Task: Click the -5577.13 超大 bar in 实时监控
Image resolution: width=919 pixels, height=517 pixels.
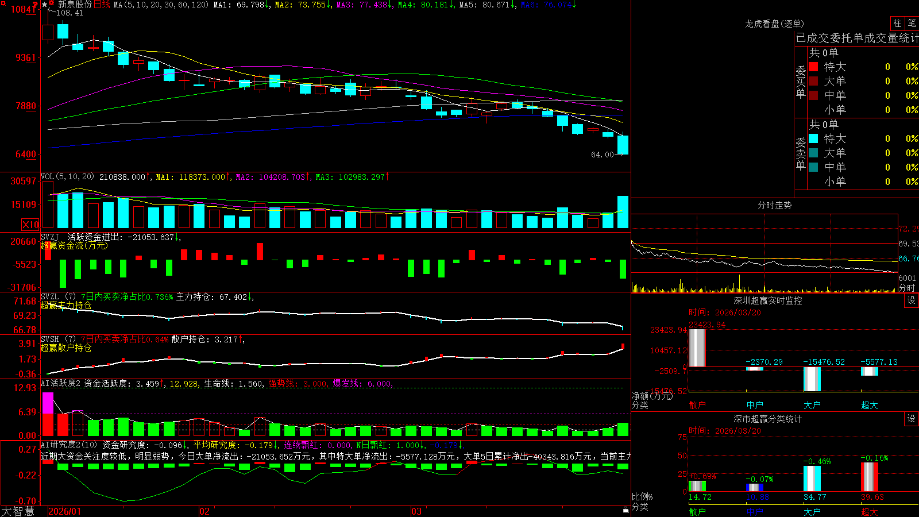Action: (x=870, y=371)
